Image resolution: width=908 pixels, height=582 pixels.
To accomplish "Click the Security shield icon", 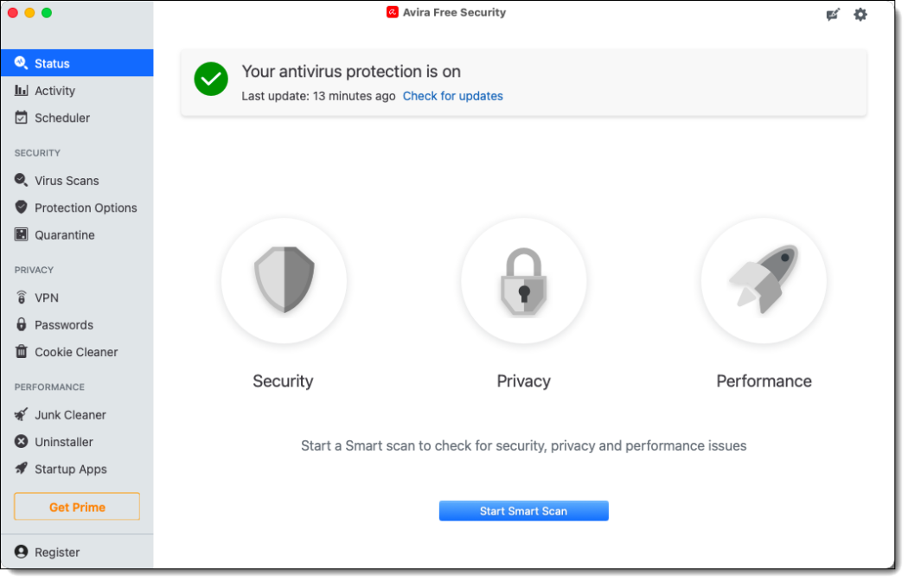I will (x=284, y=280).
